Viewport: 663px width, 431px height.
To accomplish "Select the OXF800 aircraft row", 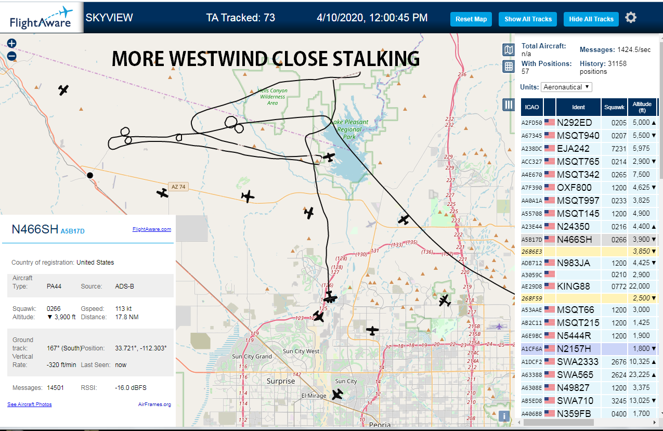I will pos(589,188).
